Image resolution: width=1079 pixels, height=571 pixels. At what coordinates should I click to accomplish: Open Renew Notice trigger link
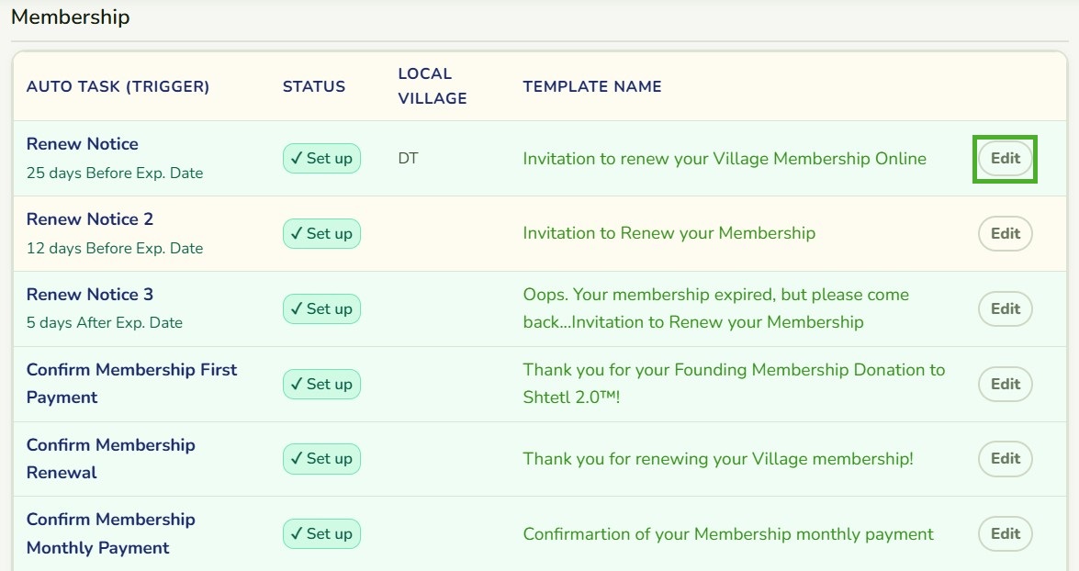[83, 144]
